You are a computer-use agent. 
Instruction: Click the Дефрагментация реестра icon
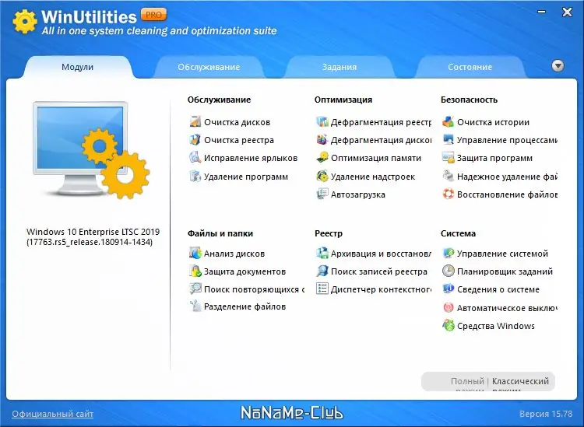[322, 121]
